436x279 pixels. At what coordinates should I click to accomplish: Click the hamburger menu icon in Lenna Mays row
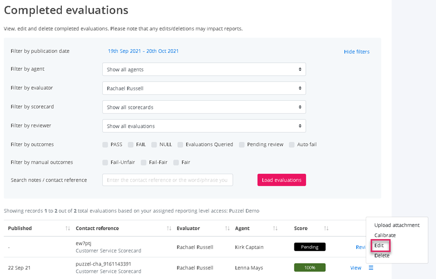(371, 268)
